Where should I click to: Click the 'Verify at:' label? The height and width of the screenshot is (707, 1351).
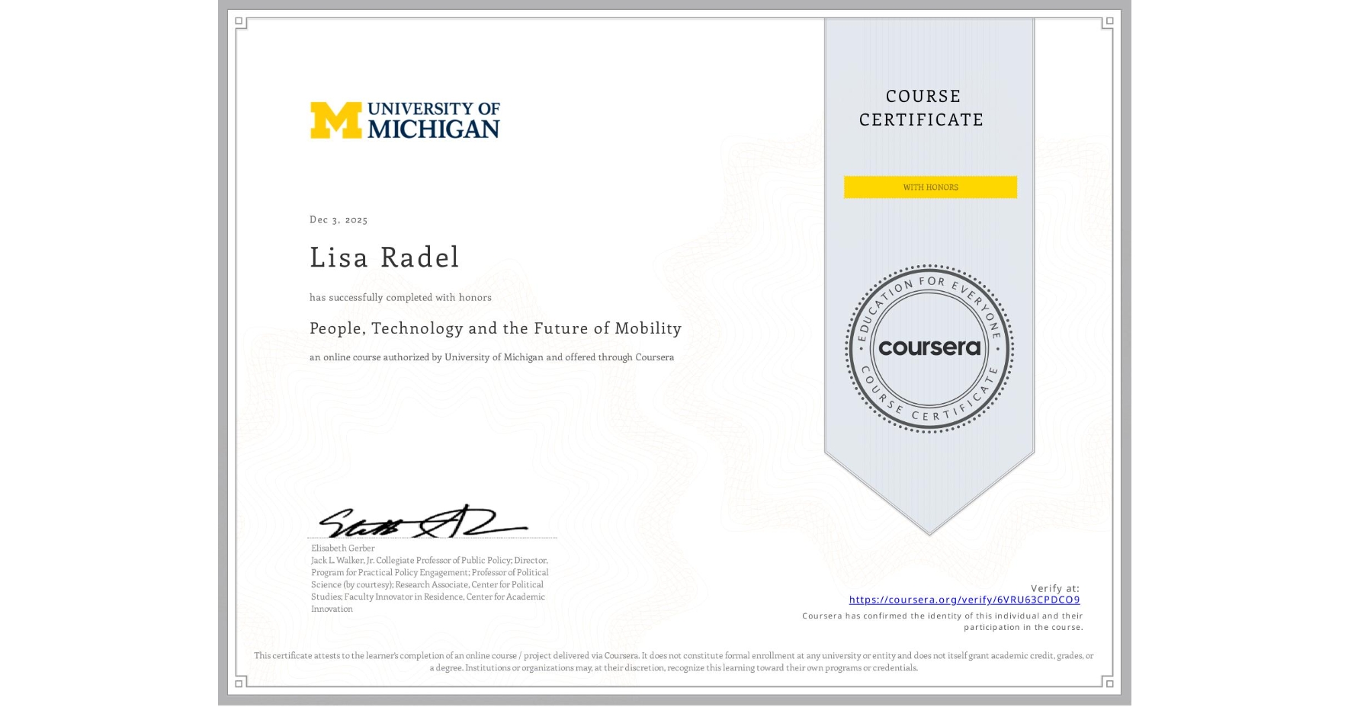[1055, 588]
